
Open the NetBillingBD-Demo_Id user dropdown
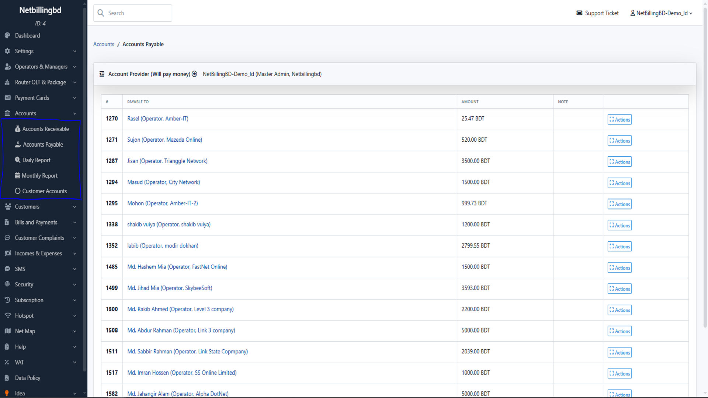coord(661,13)
